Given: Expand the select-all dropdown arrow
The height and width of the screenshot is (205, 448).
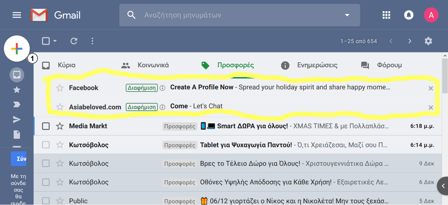Looking at the screenshot, I should (x=55, y=41).
